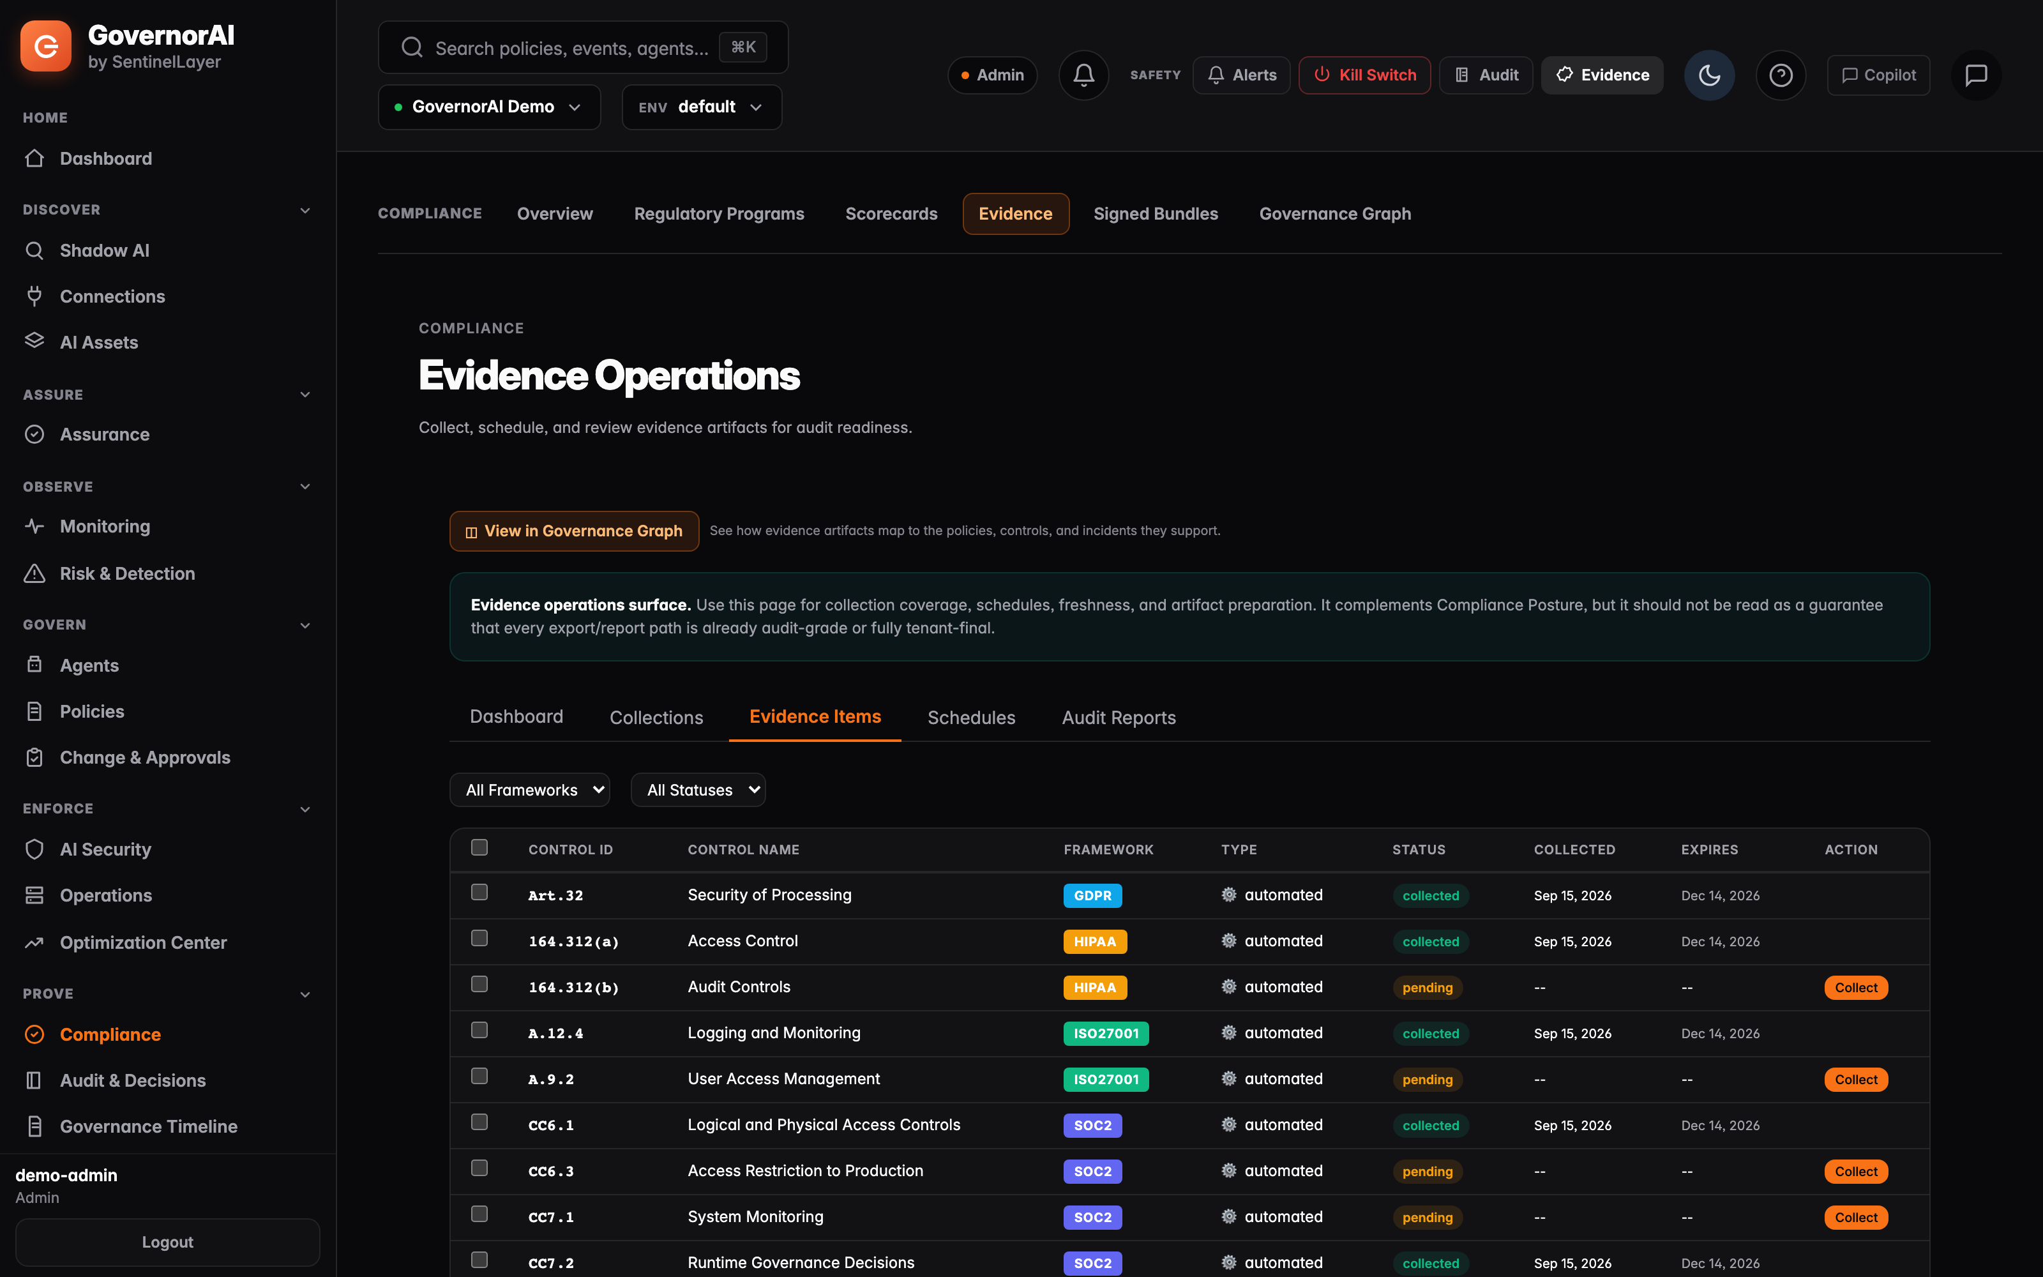
Task: Open Agents bot icon in sidebar
Action: 34,665
